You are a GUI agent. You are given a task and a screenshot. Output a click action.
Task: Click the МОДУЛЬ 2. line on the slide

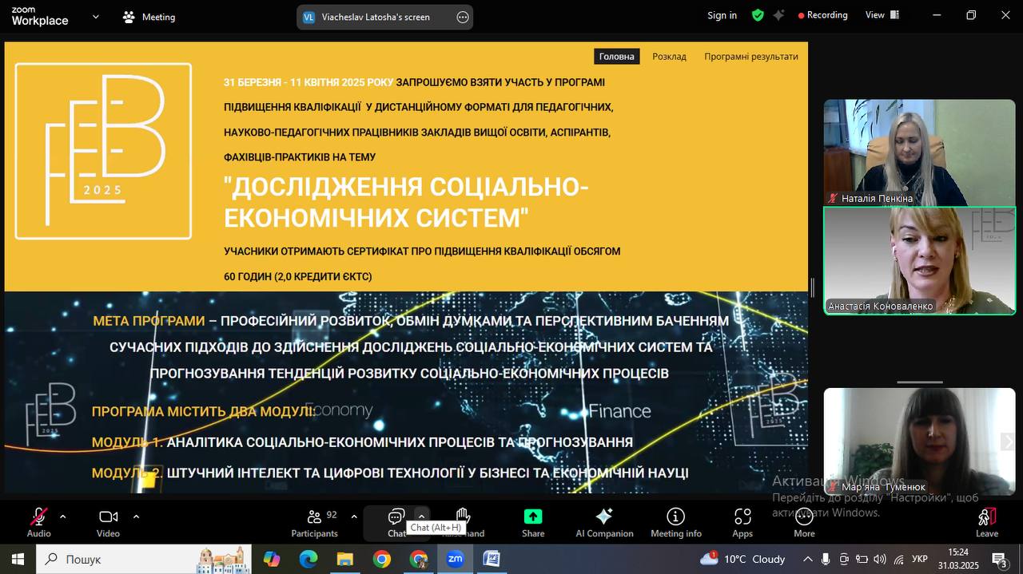tap(390, 473)
